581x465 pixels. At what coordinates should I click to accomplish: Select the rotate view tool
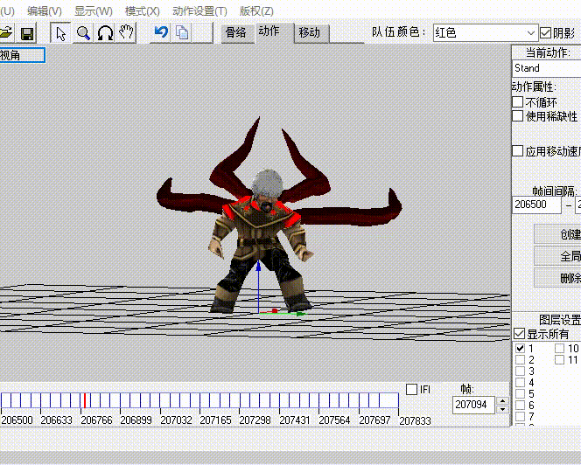pos(105,33)
